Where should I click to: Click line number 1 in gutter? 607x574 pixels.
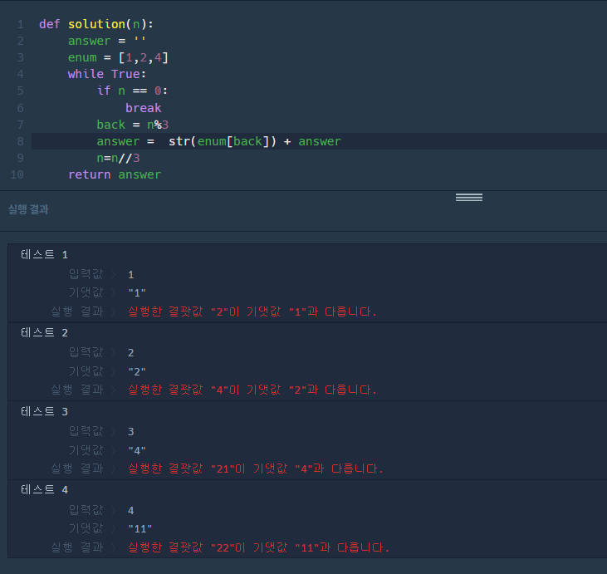click(21, 24)
